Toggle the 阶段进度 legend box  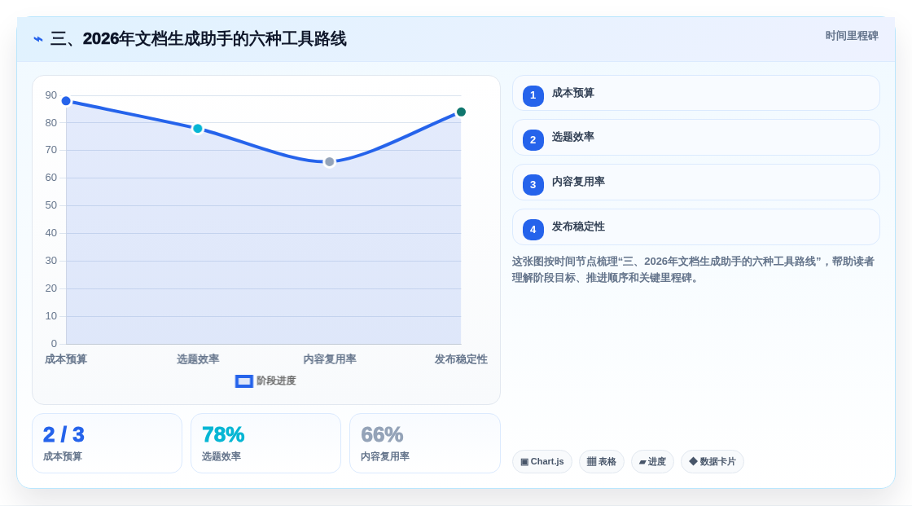point(243,381)
